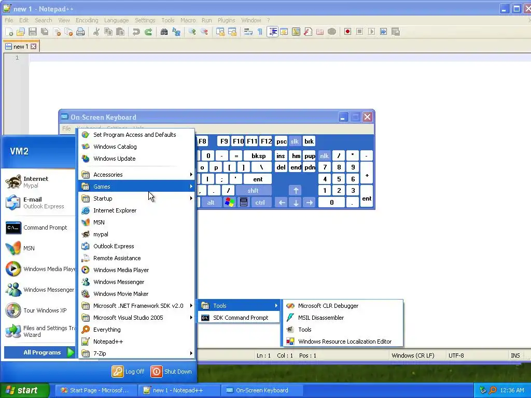The width and height of the screenshot is (531, 398).
Task: Expand the Accessories submenu
Action: pyautogui.click(x=137, y=175)
